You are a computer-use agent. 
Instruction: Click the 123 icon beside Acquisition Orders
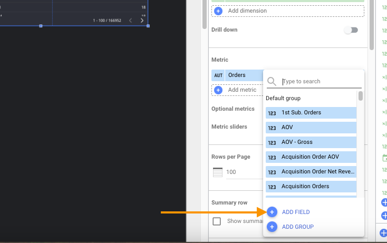(272, 187)
